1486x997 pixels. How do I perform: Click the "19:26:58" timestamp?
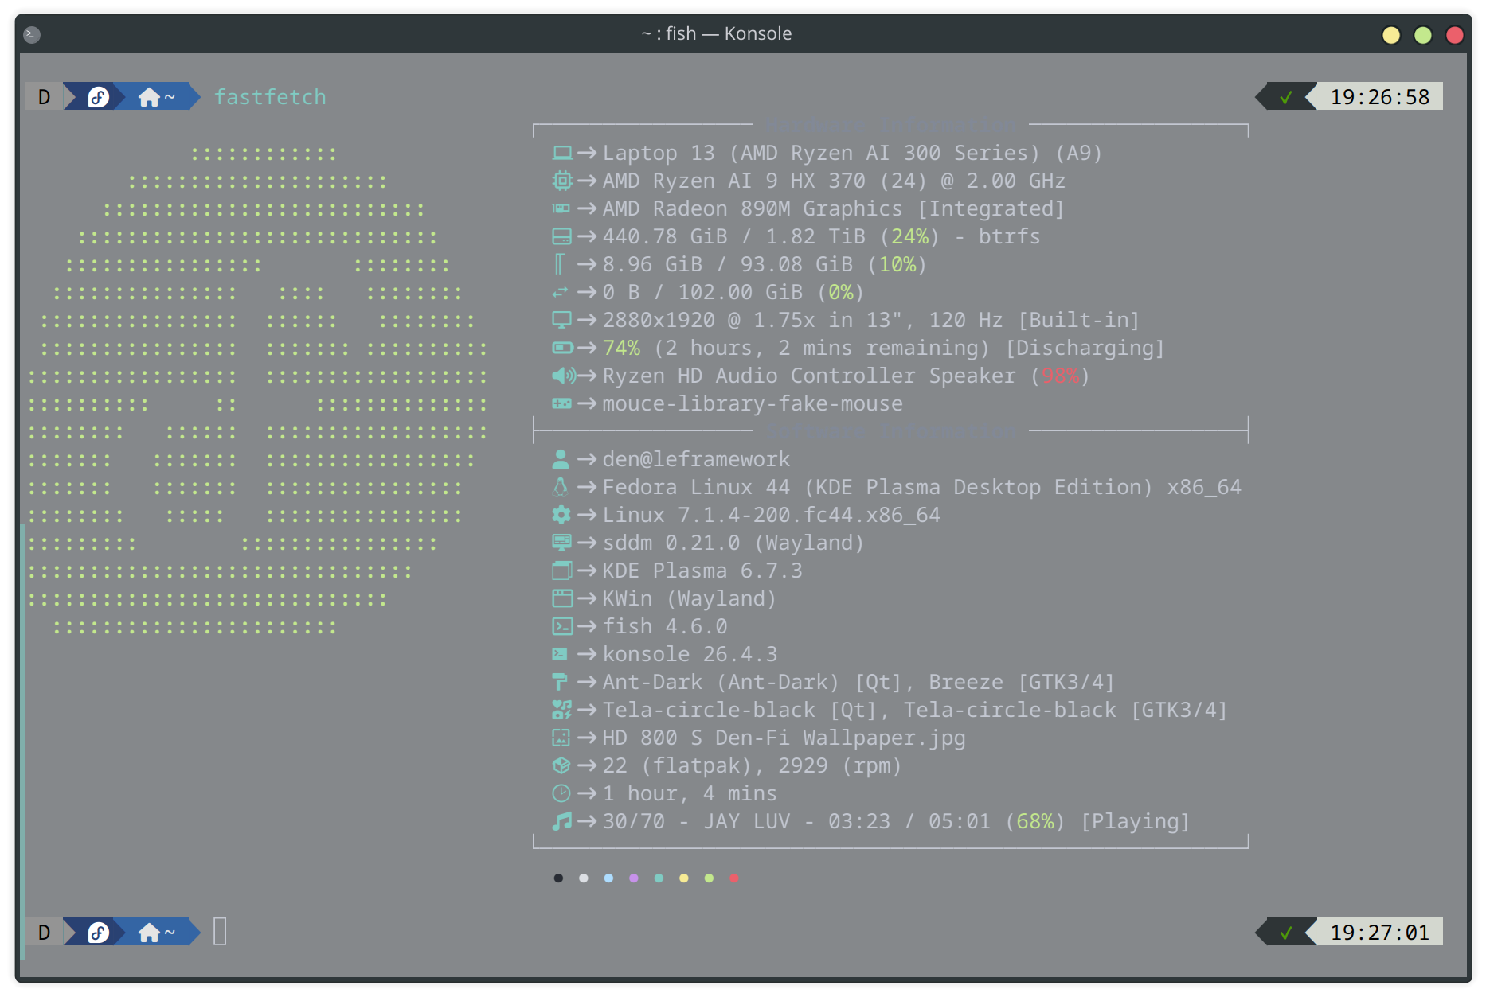click(x=1380, y=97)
